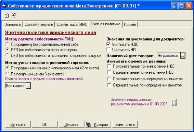Click heading 'Учетная политика юридического лица'
Screen dimensions: 194x132
[51, 33]
